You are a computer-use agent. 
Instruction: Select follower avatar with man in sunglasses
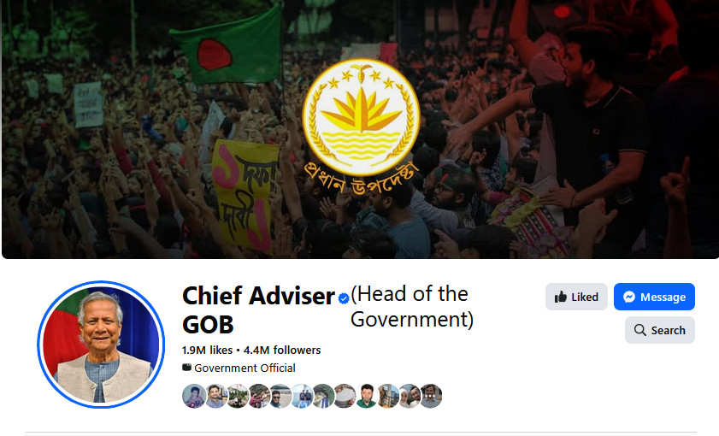(280, 396)
